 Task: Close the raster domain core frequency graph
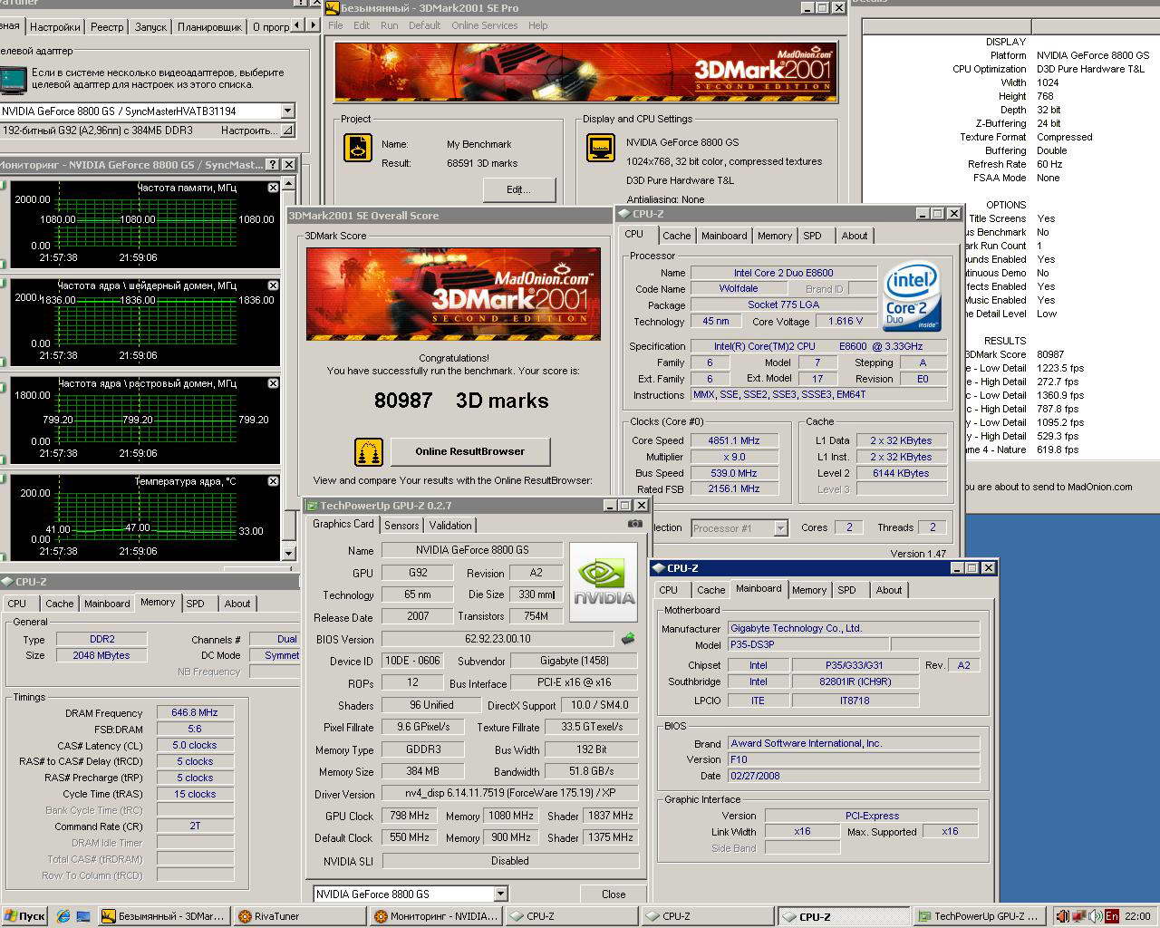coord(273,383)
